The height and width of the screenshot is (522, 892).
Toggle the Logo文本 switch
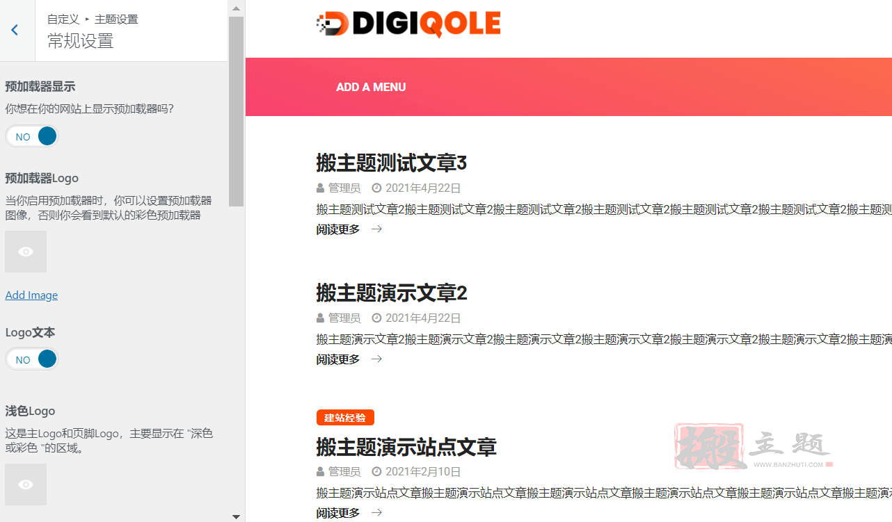(32, 359)
